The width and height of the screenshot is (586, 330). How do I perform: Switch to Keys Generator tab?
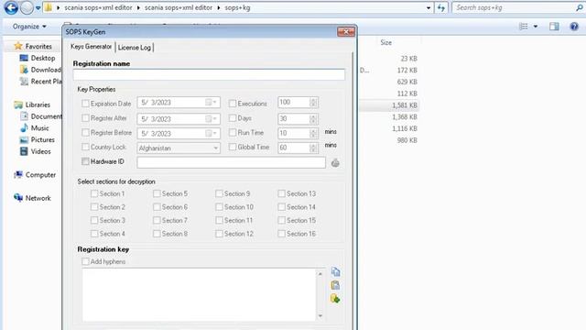92,47
